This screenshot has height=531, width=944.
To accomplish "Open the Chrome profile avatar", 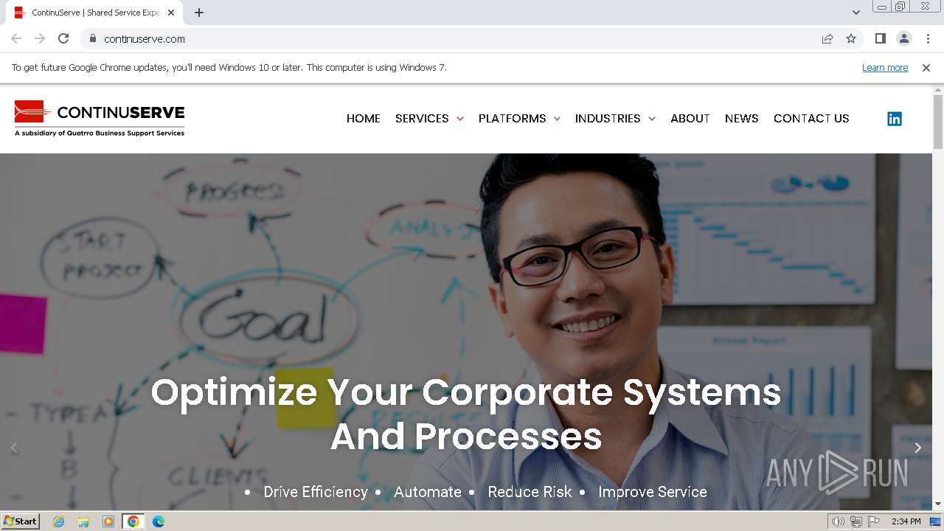I will (903, 38).
